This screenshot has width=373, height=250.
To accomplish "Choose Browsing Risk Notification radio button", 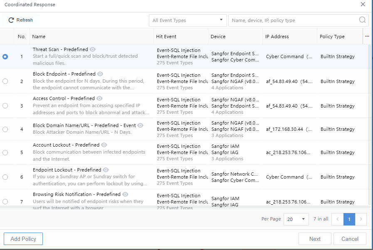I will click(x=5, y=202).
